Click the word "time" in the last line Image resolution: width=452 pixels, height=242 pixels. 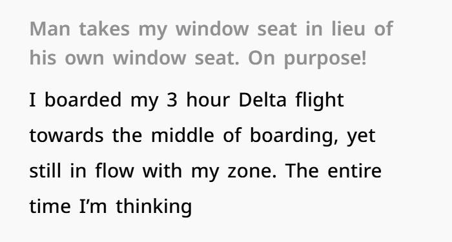pyautogui.click(x=50, y=207)
